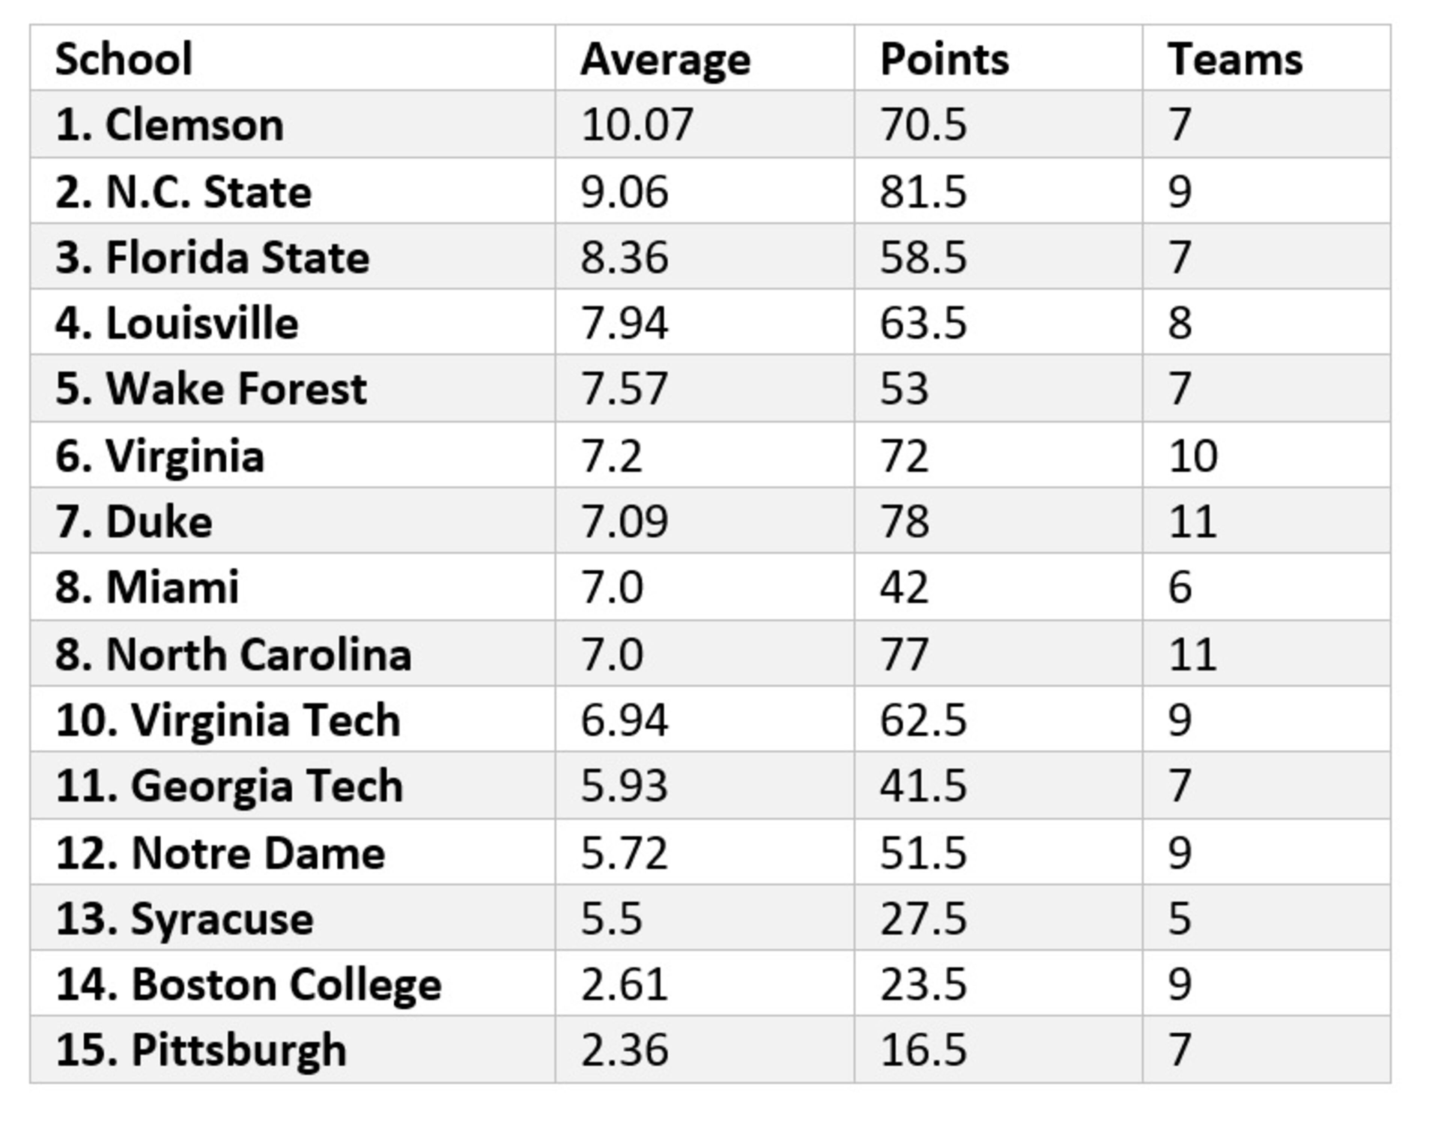
Task: Click Virginia's teams value 10
Action: 1193,456
